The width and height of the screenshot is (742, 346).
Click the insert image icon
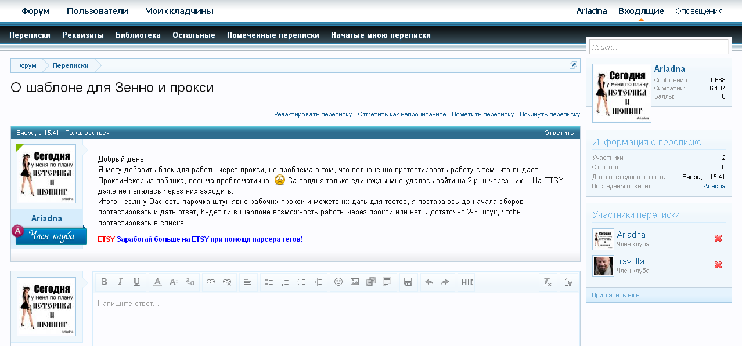click(x=355, y=282)
